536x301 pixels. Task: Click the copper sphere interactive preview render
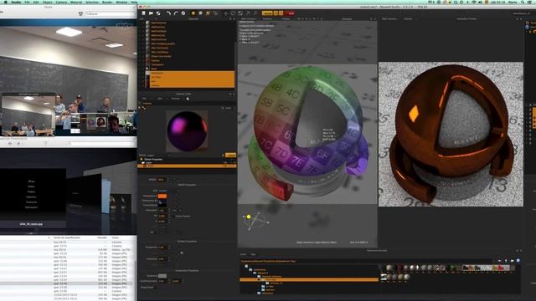tap(451, 134)
